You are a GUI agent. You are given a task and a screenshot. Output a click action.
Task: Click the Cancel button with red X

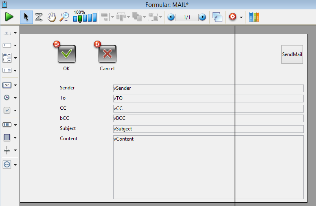coord(107,54)
